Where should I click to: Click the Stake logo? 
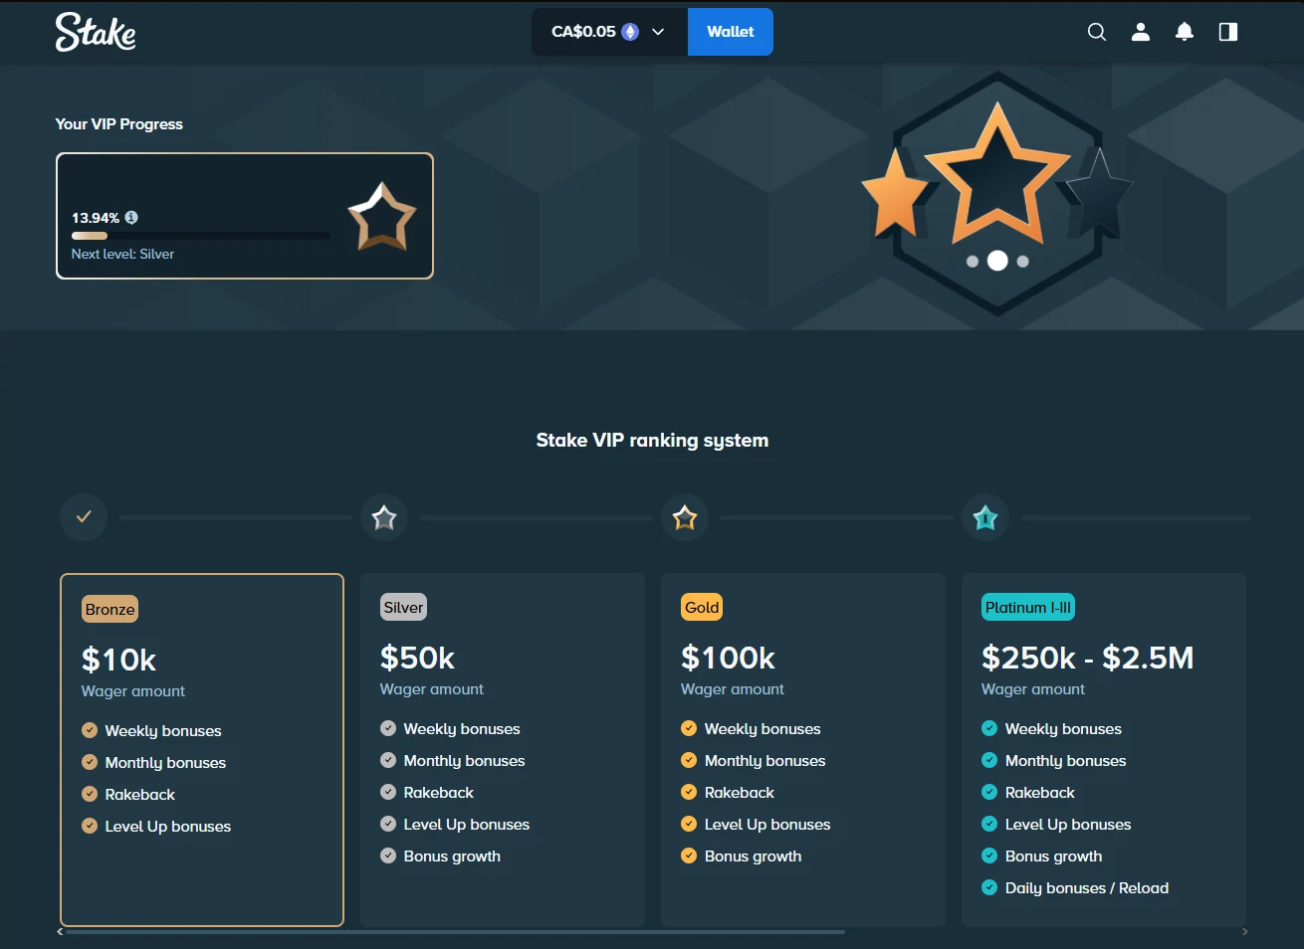tap(96, 32)
